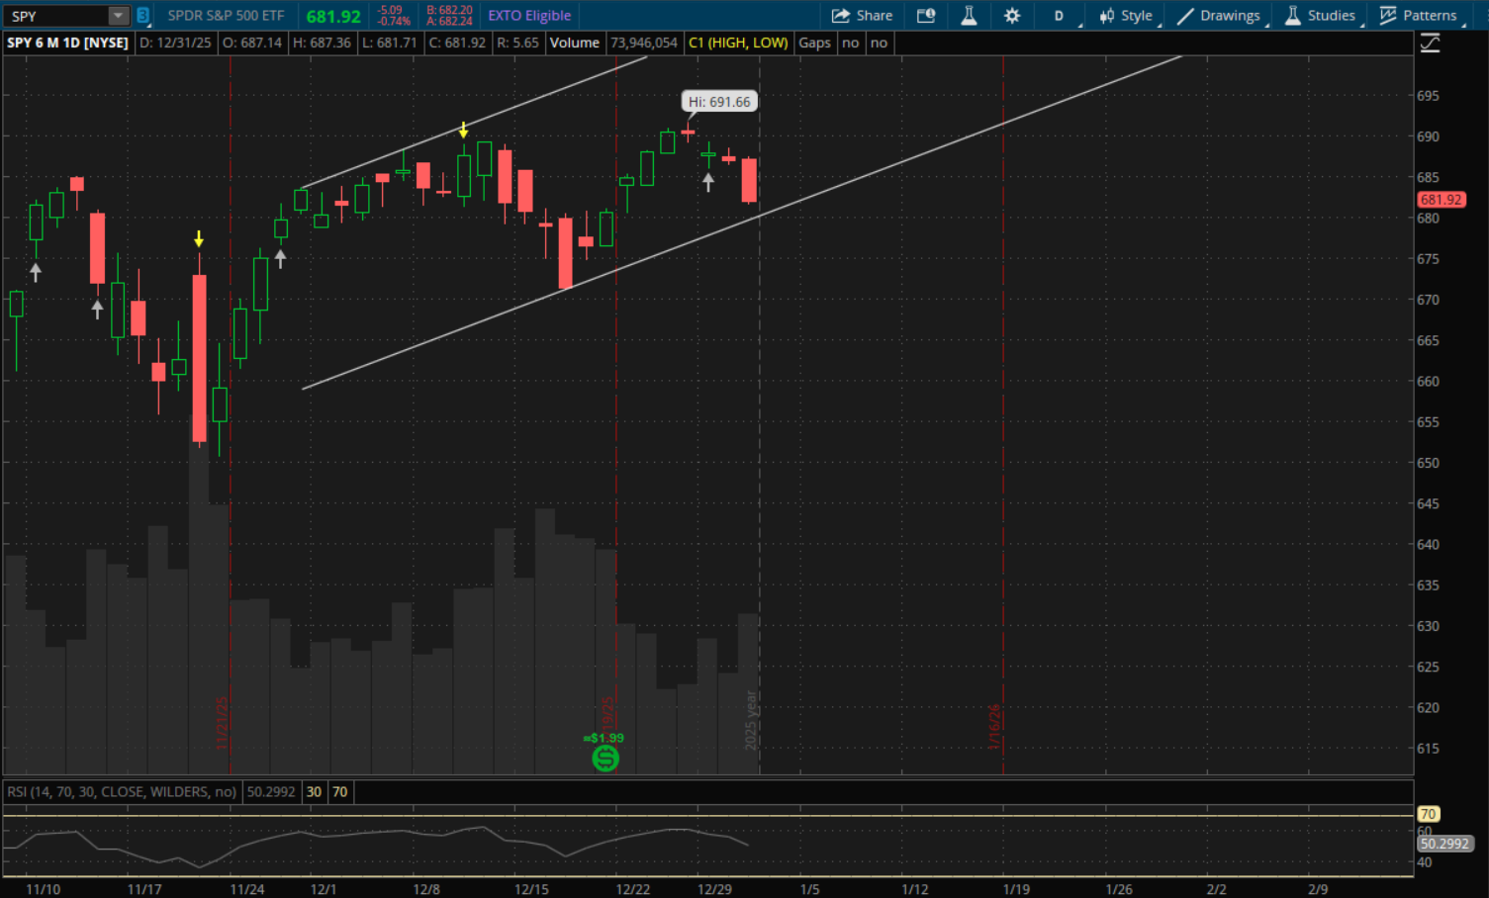Screen dimensions: 1489x898
Task: Click the RSI study label
Action: click(121, 791)
